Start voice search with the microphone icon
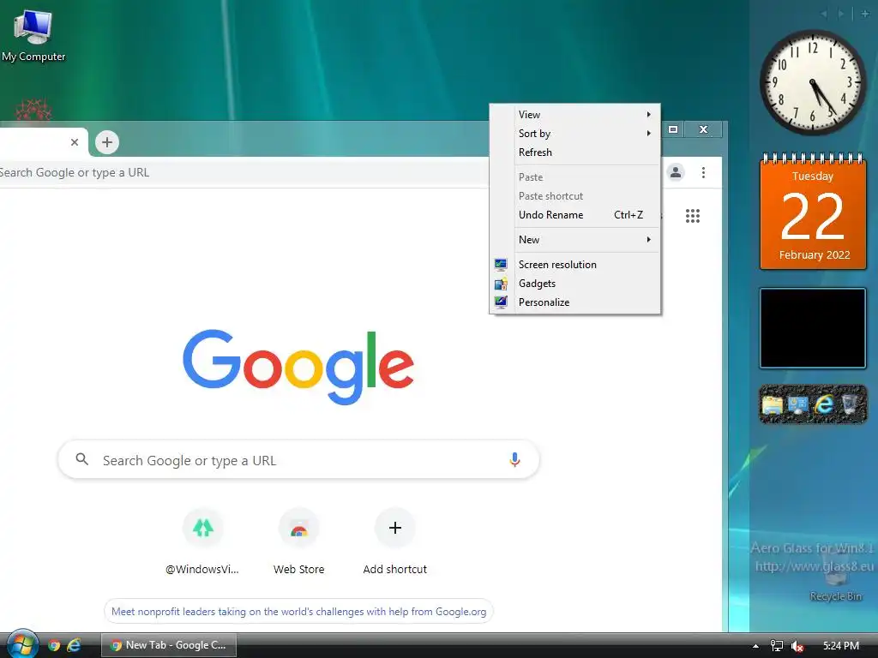Screen dimensions: 878x658 pos(514,460)
